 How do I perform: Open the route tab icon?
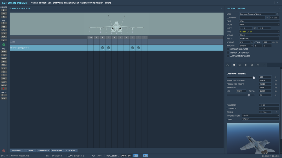(x=228, y=65)
